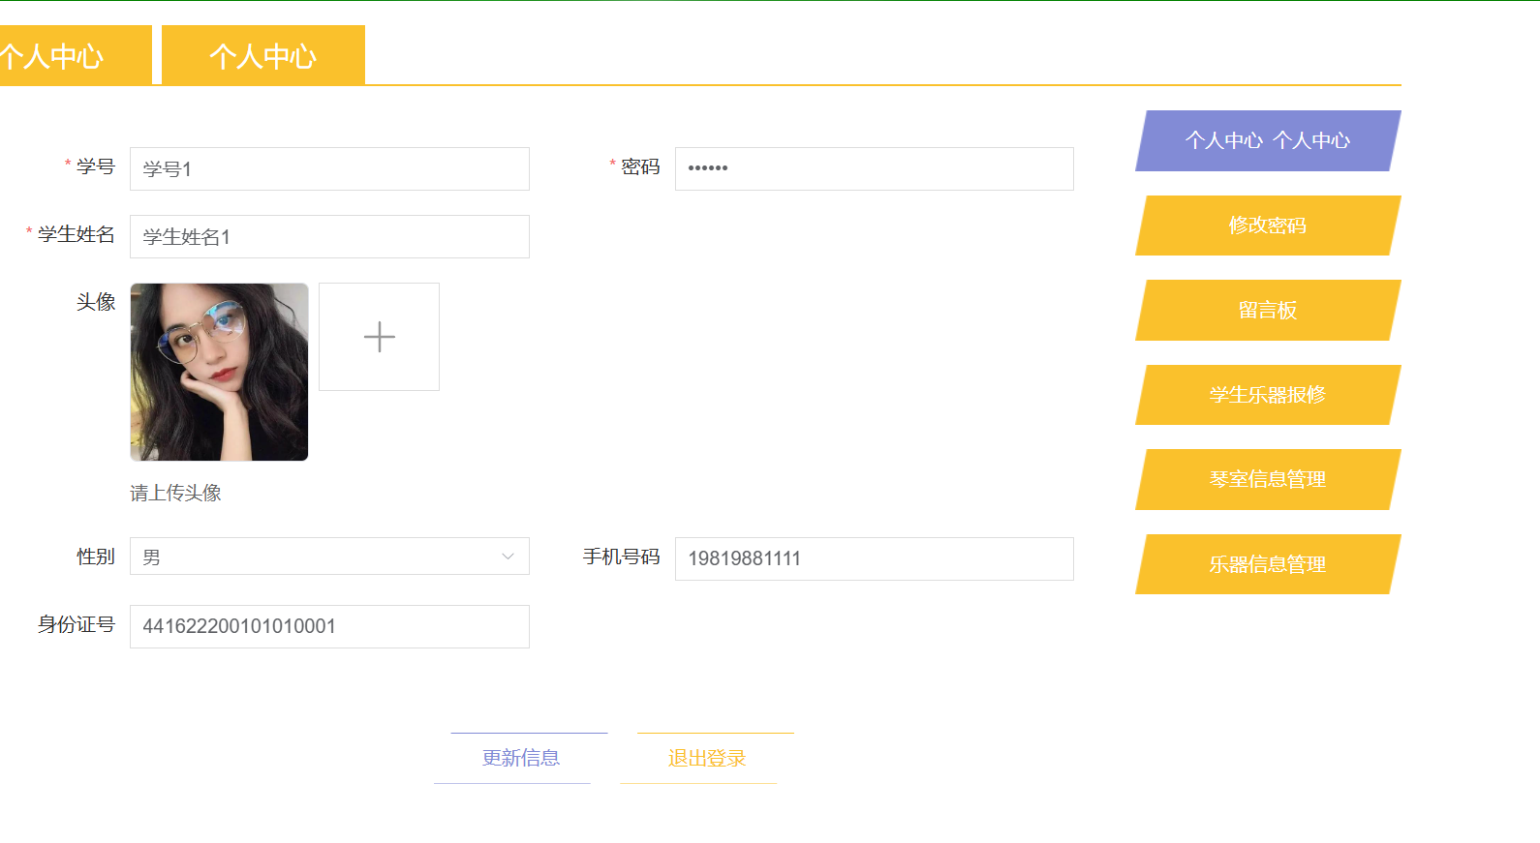Switch to the second 个人中心 tab
1540x843 pixels.
point(262,56)
